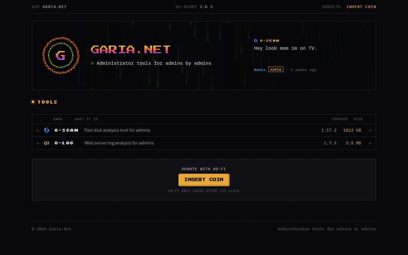Click version 1.17.2 value
This screenshot has height=255, width=408.
[x=329, y=130]
